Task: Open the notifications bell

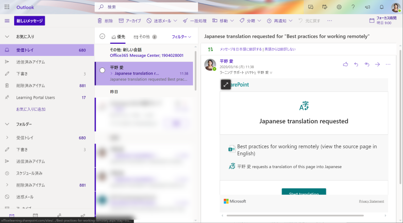Action: [382, 7]
